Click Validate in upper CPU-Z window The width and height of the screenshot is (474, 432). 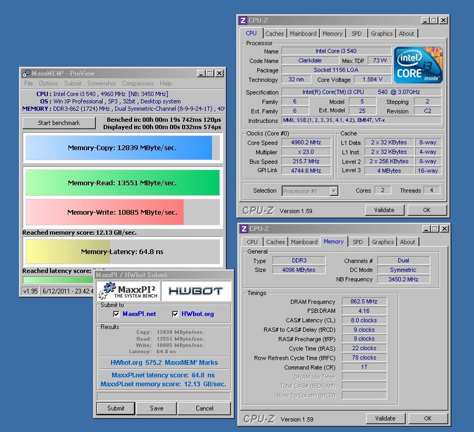384,210
